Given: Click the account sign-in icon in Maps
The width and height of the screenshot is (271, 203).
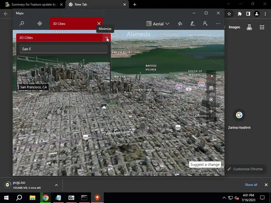Looking at the screenshot, I should [205, 24].
